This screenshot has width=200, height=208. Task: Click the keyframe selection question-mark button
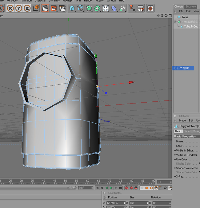pos(136,188)
